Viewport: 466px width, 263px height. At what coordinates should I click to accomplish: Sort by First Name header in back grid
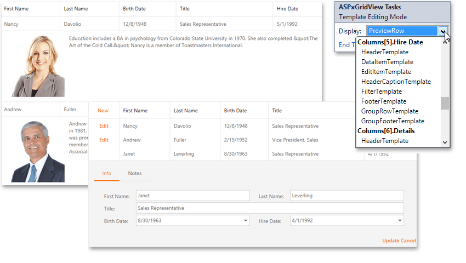(16, 9)
